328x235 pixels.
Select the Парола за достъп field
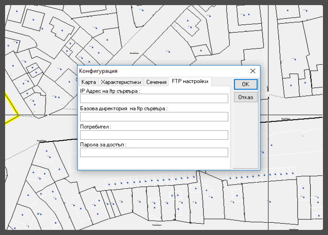(x=154, y=152)
